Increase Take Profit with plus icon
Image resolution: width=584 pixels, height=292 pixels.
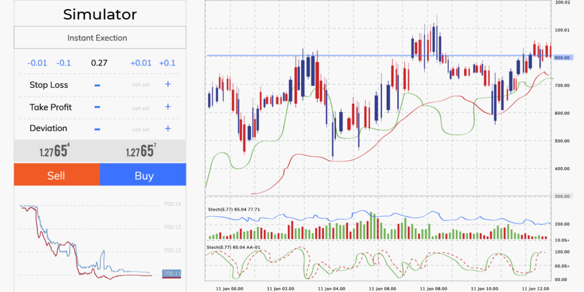168,107
